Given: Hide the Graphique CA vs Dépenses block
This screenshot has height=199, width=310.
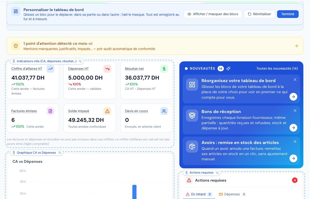Looking at the screenshot, I should [60, 153].
